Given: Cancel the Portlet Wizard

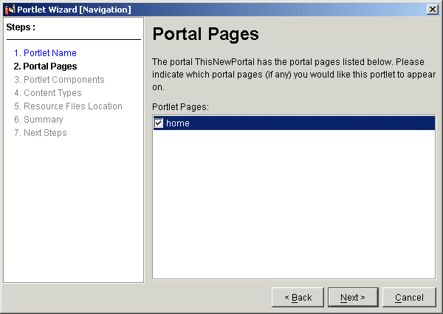Looking at the screenshot, I should tap(409, 297).
